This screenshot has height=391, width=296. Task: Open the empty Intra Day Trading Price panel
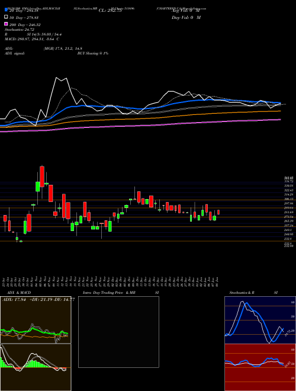click(x=118, y=332)
